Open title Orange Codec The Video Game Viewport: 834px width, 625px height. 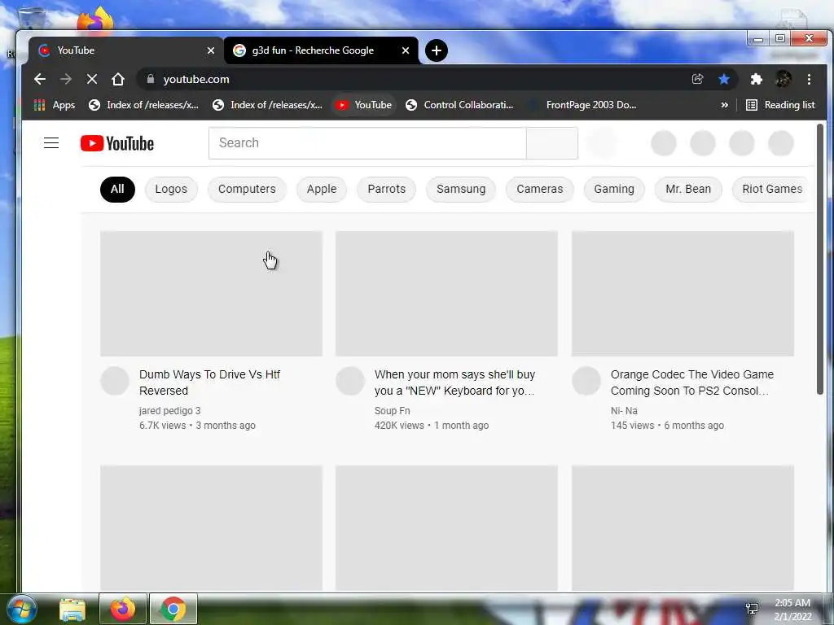(x=692, y=382)
